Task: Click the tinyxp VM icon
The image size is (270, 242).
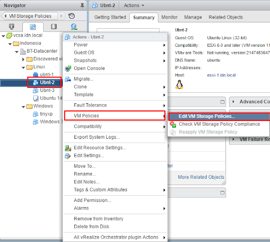Action: point(35,114)
